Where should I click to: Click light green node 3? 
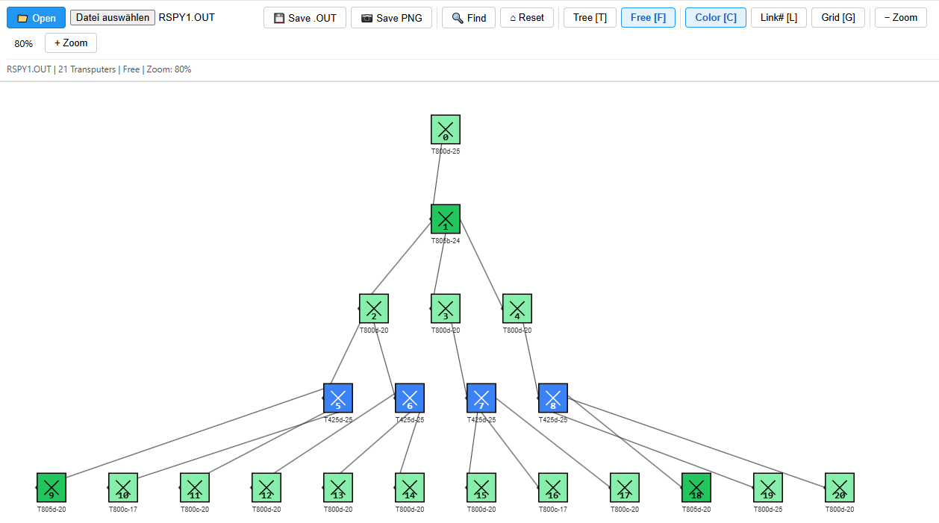tap(446, 308)
